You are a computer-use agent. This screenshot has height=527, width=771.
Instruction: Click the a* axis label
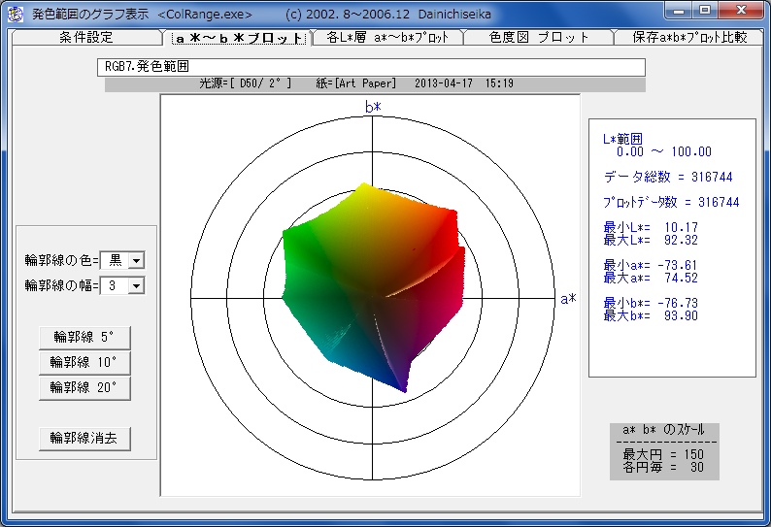[x=568, y=298]
